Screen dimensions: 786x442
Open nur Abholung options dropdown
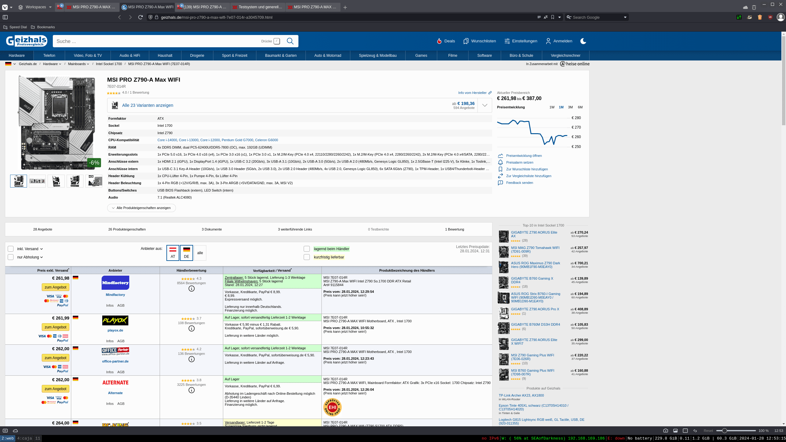point(41,257)
